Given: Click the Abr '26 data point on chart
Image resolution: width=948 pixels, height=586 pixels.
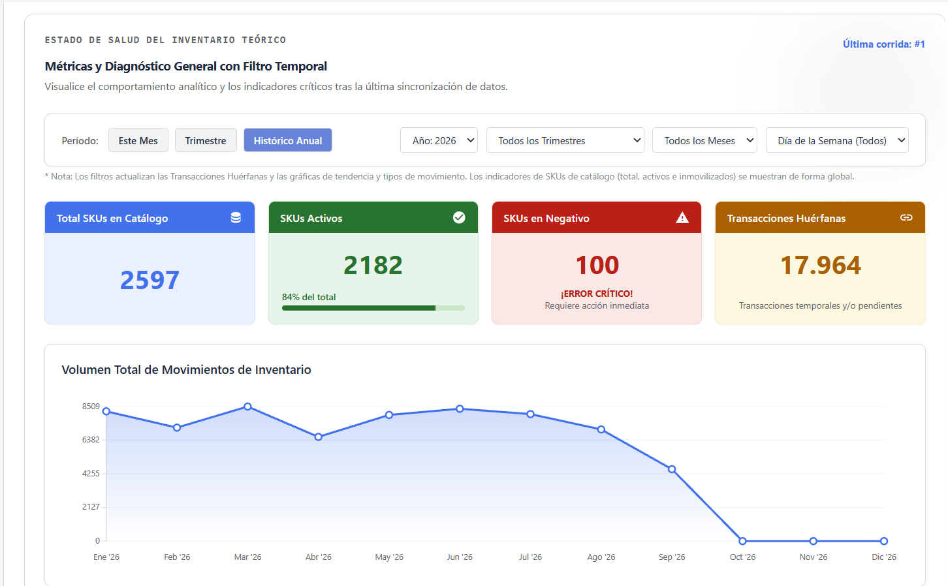Looking at the screenshot, I should pos(319,437).
